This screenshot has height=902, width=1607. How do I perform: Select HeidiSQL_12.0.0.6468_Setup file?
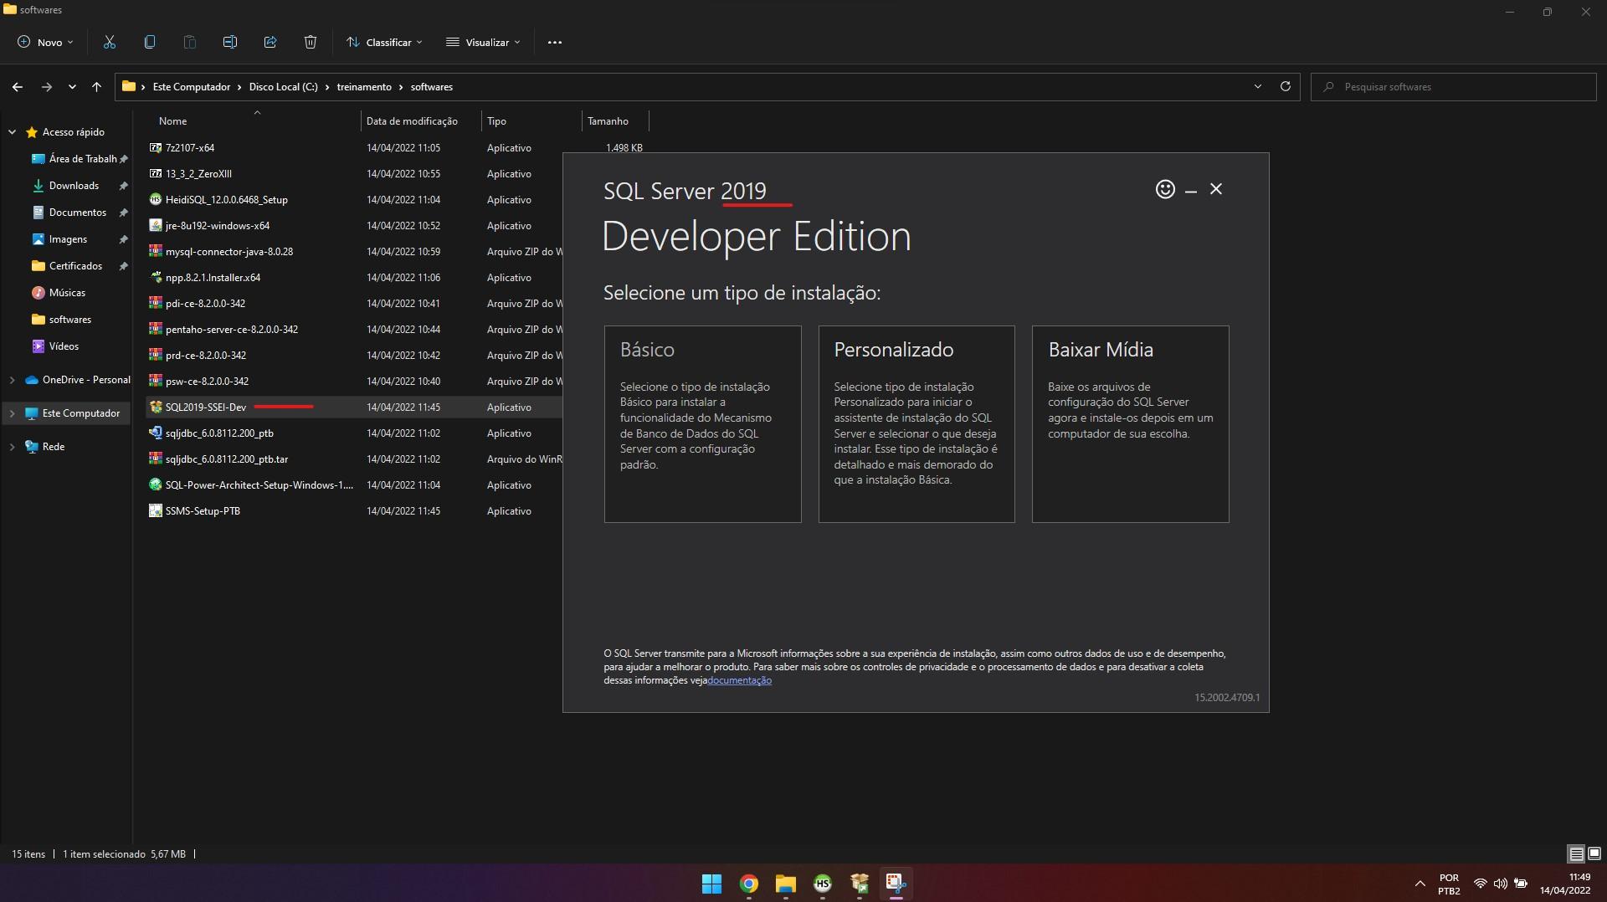[x=226, y=199]
